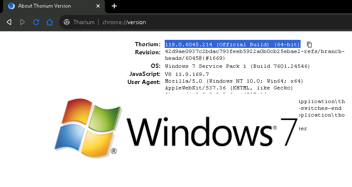This screenshot has height=187, width=352.
Task: Copy the version string with copy icon
Action: point(310,45)
